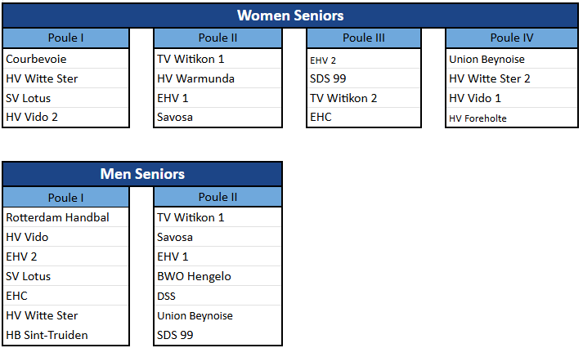Select the BWO Hengelo cell

click(x=218, y=276)
